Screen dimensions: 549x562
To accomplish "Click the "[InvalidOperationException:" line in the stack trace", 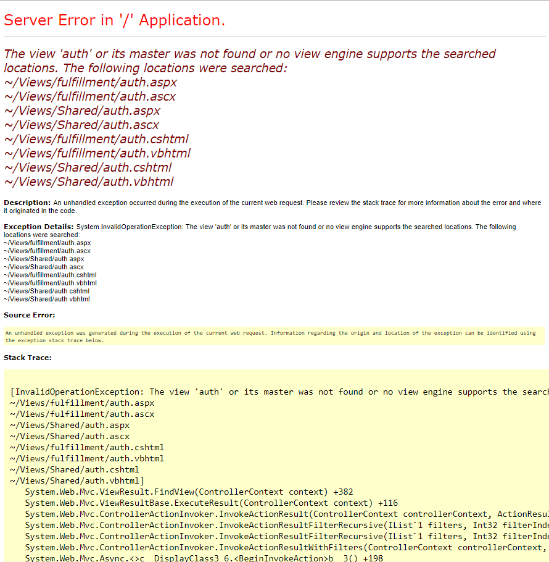I will coord(279,392).
